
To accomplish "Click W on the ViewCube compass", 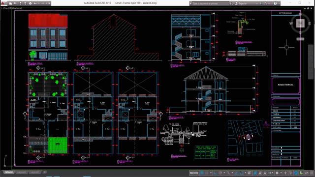I will pyautogui.click(x=291, y=24).
